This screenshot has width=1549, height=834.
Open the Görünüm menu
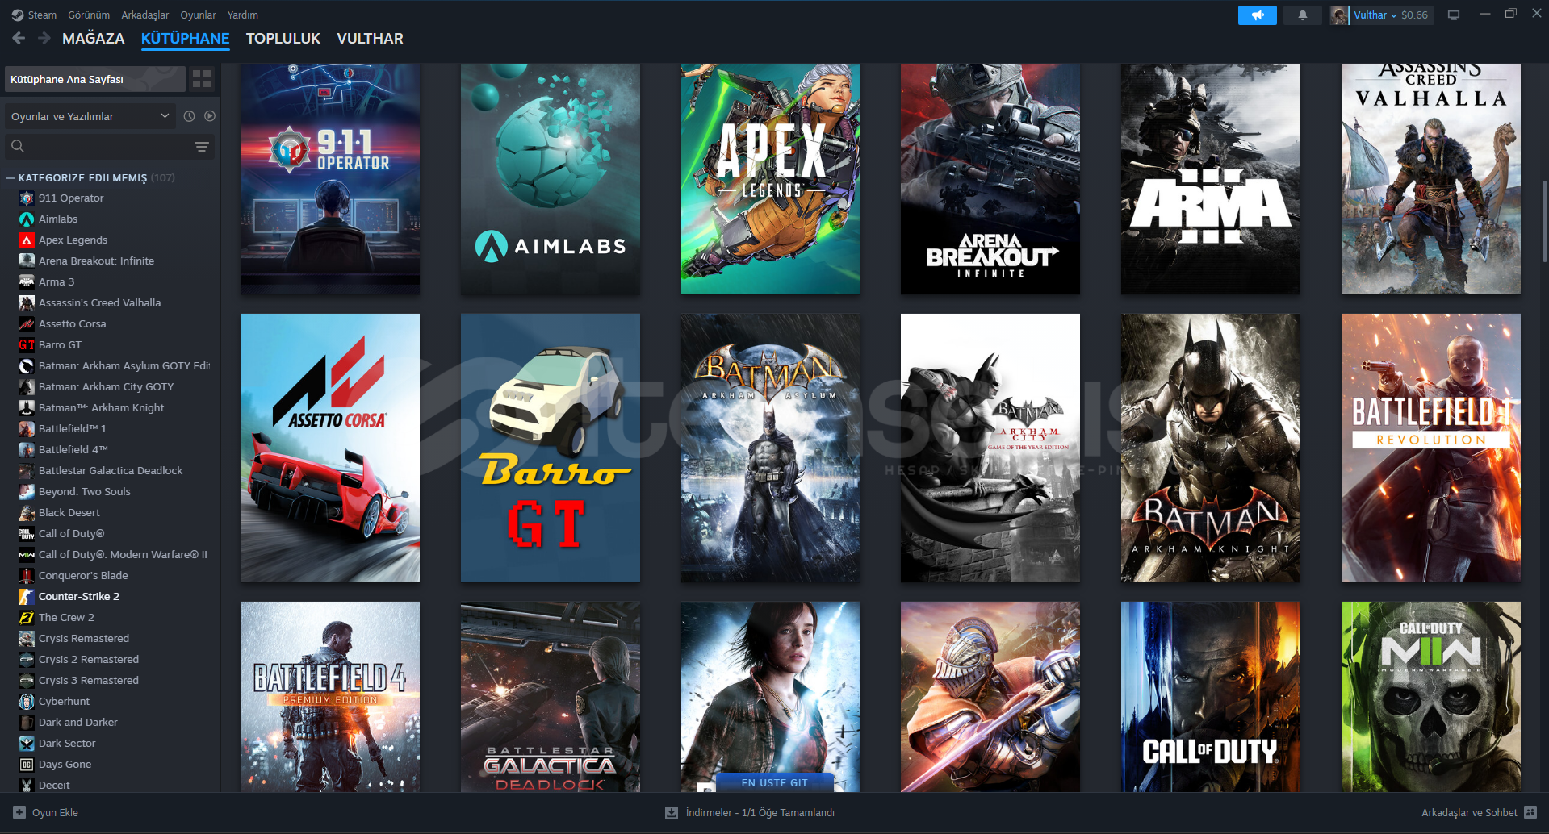pos(89,15)
